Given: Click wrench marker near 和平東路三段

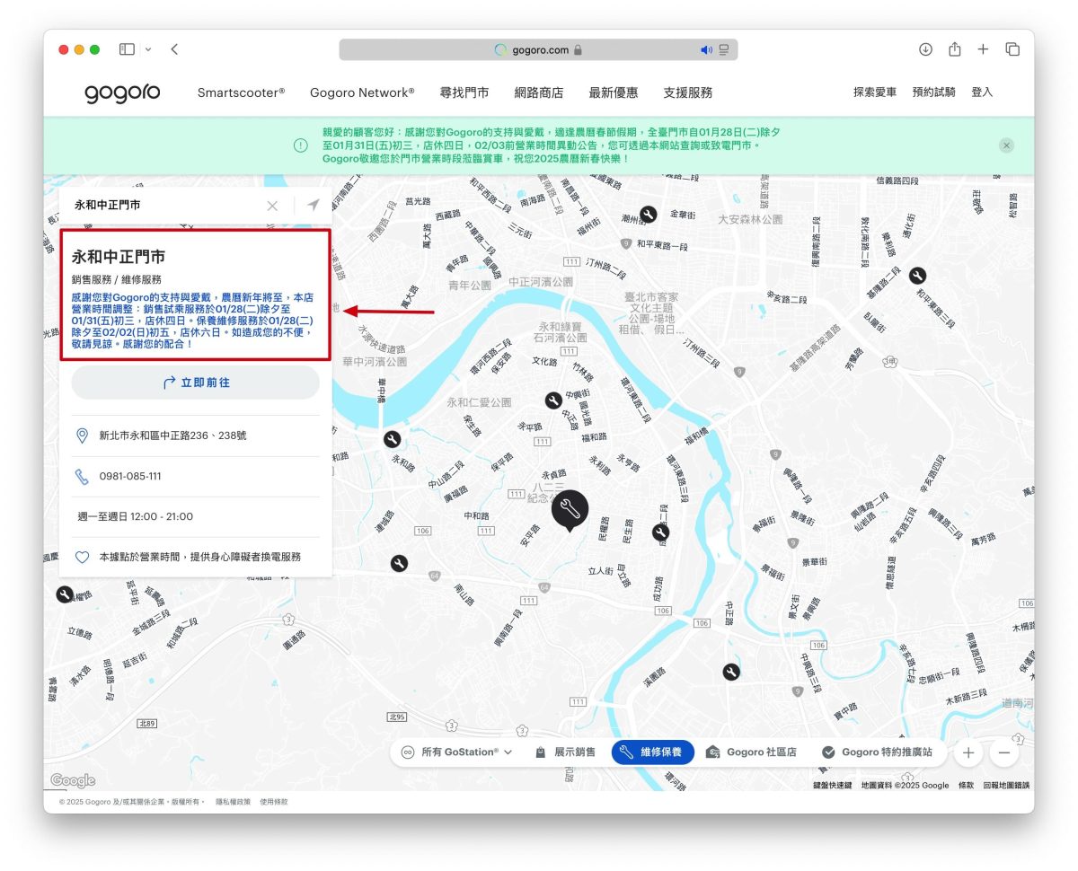Looking at the screenshot, I should tap(917, 276).
